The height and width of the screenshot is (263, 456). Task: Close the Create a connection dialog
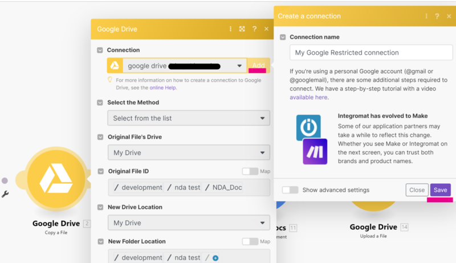449,16
